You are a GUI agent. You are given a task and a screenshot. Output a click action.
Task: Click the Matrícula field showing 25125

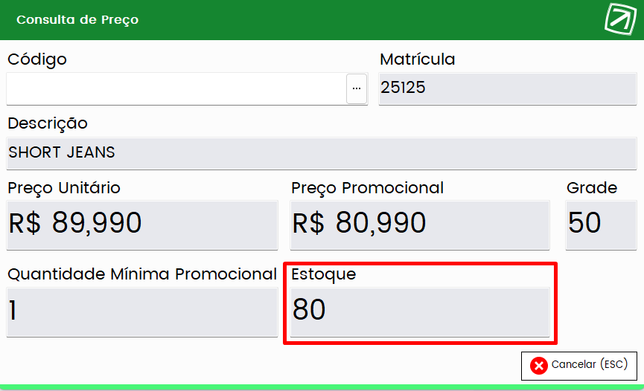[x=508, y=88]
